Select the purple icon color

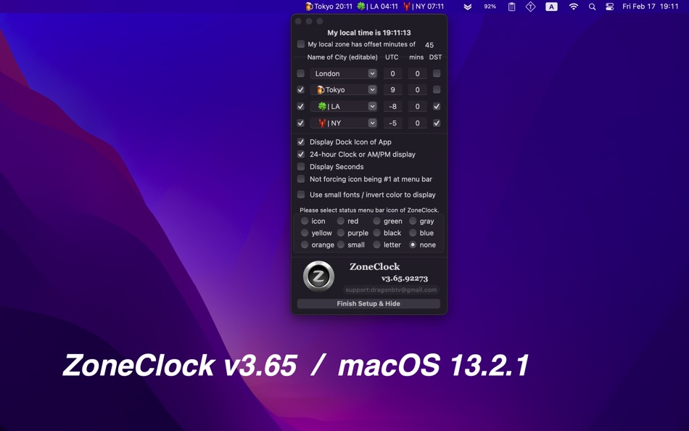(x=341, y=233)
